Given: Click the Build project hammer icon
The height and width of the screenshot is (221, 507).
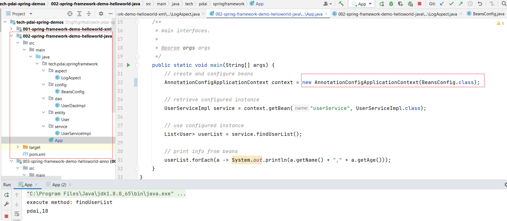Looking at the screenshot, I should pos(341,4).
